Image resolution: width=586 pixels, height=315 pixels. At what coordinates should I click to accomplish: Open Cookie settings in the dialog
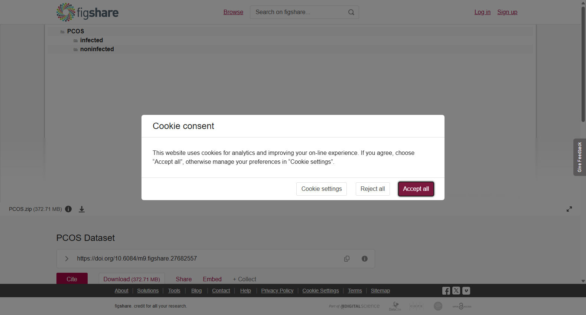tap(322, 189)
